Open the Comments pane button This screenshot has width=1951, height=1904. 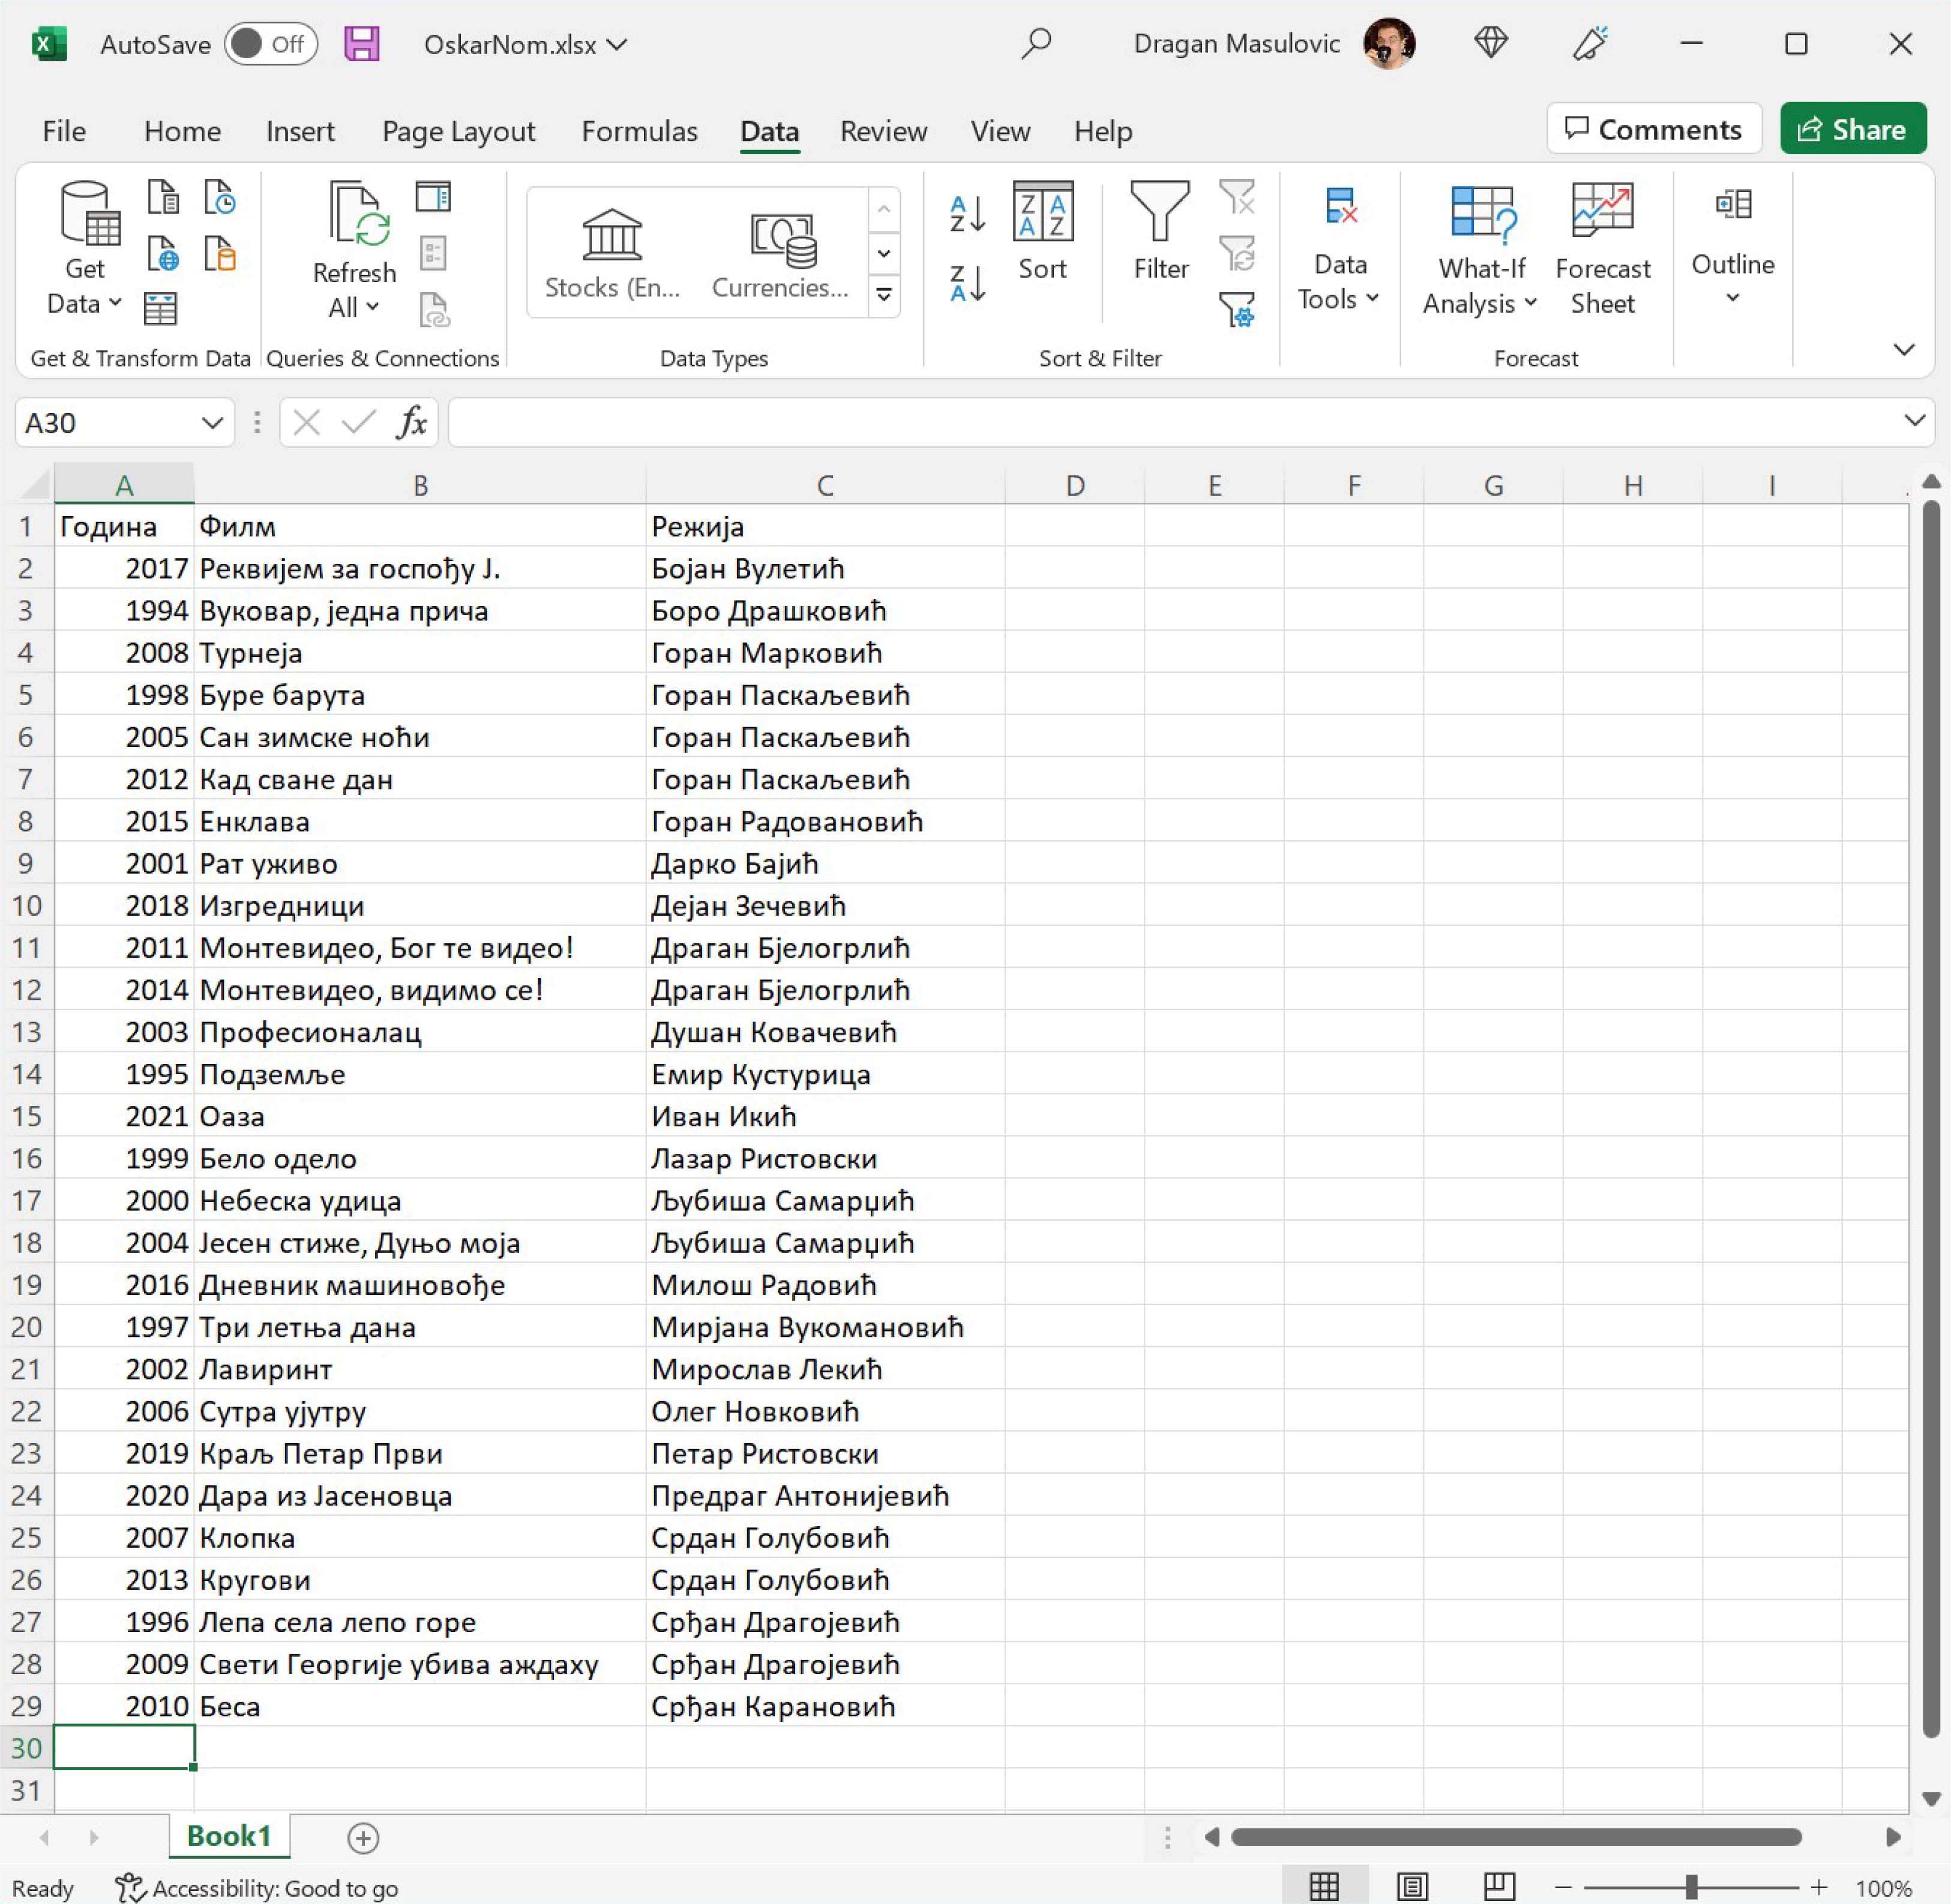pyautogui.click(x=1653, y=129)
